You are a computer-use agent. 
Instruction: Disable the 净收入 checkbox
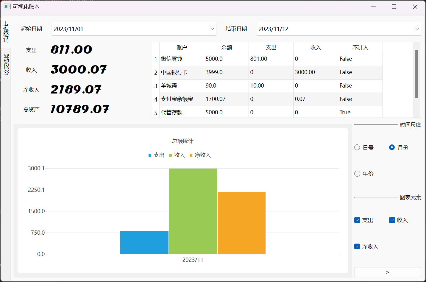(357, 247)
